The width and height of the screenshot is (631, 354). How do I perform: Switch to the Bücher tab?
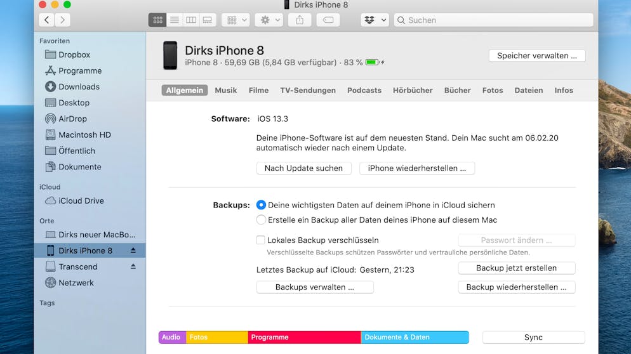tap(458, 90)
